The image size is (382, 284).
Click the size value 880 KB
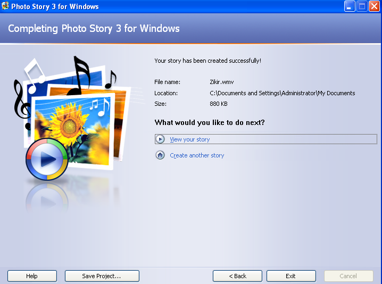219,104
